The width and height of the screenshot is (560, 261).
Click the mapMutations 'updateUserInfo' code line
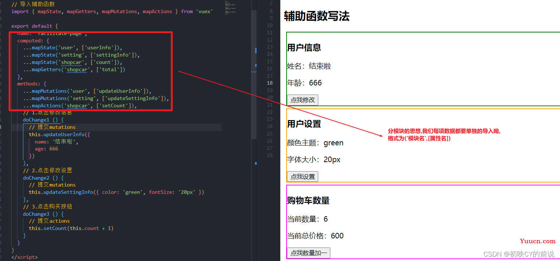coord(87,91)
